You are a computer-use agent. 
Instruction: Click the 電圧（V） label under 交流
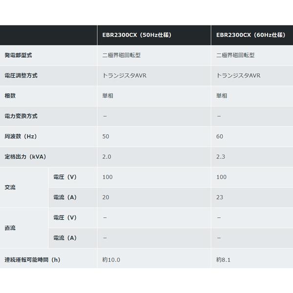64,177
